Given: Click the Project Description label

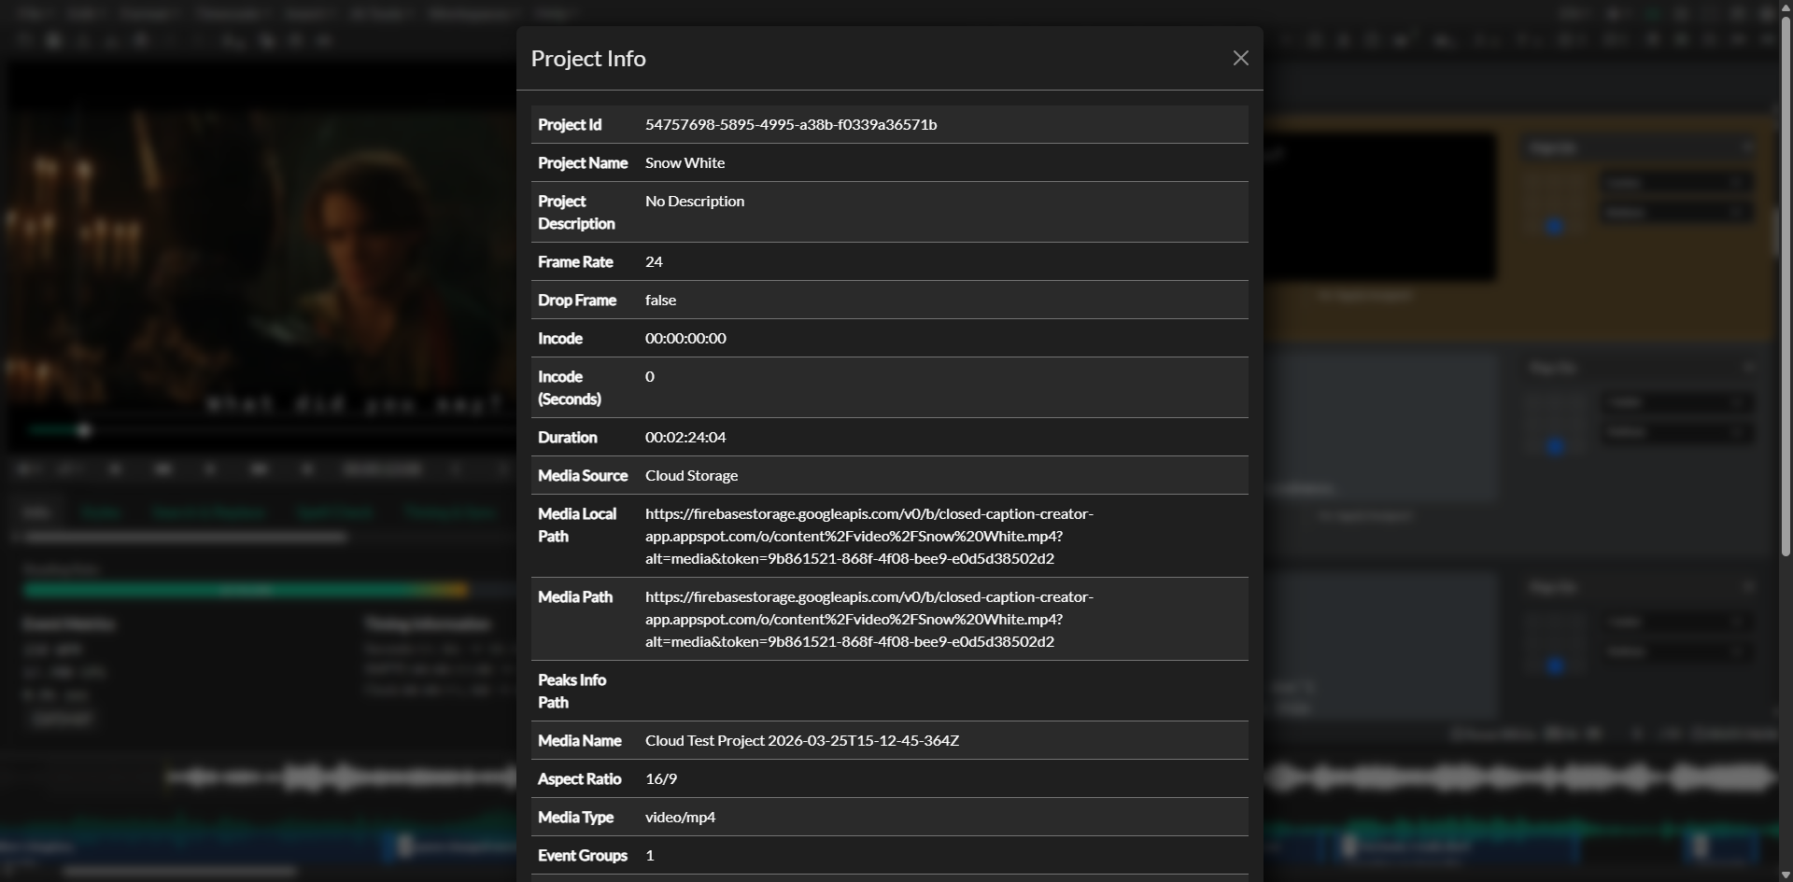Looking at the screenshot, I should point(576,212).
